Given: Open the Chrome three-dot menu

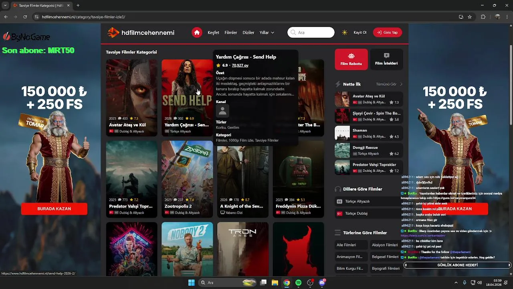Looking at the screenshot, I should (507, 17).
